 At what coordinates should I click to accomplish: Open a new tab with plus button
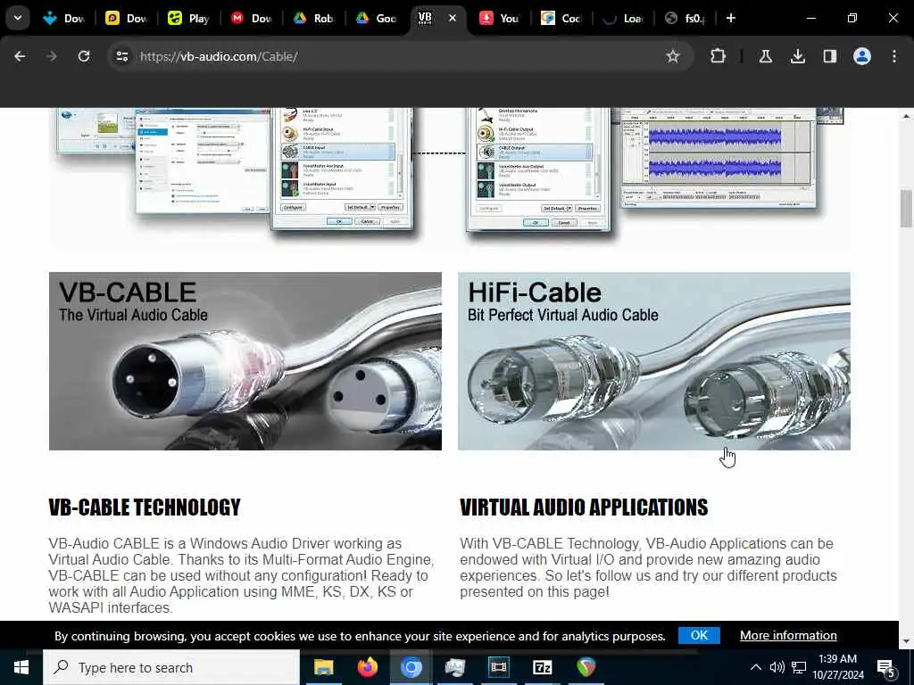pyautogui.click(x=730, y=18)
